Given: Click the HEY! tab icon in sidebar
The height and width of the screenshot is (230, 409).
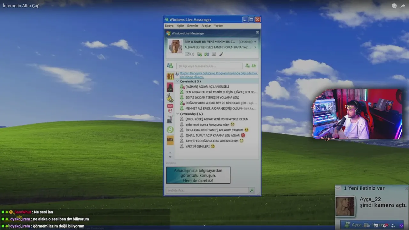Looking at the screenshot, I should [170, 76].
